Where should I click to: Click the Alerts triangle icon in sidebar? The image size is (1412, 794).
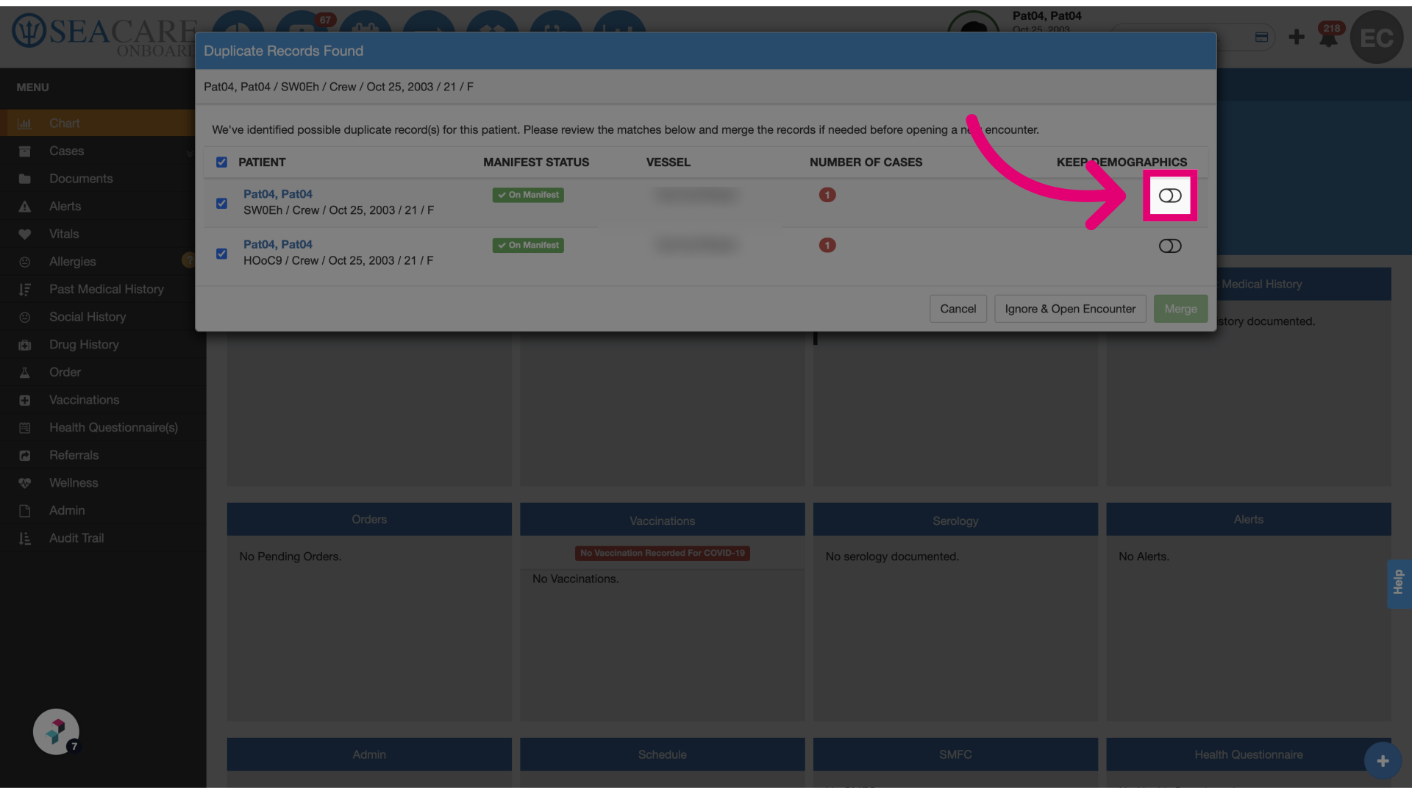coord(24,207)
